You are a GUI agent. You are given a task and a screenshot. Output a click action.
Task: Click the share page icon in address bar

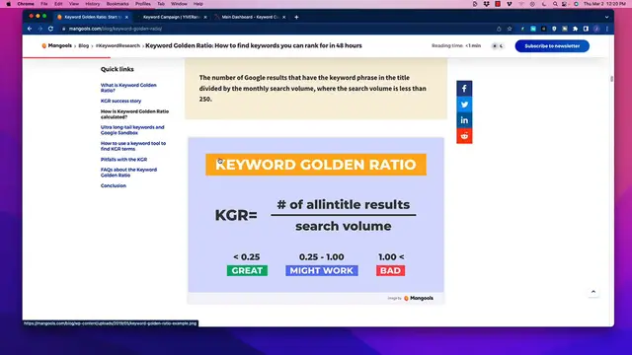[x=499, y=29]
